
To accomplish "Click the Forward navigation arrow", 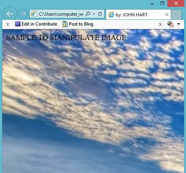I will (23, 14).
